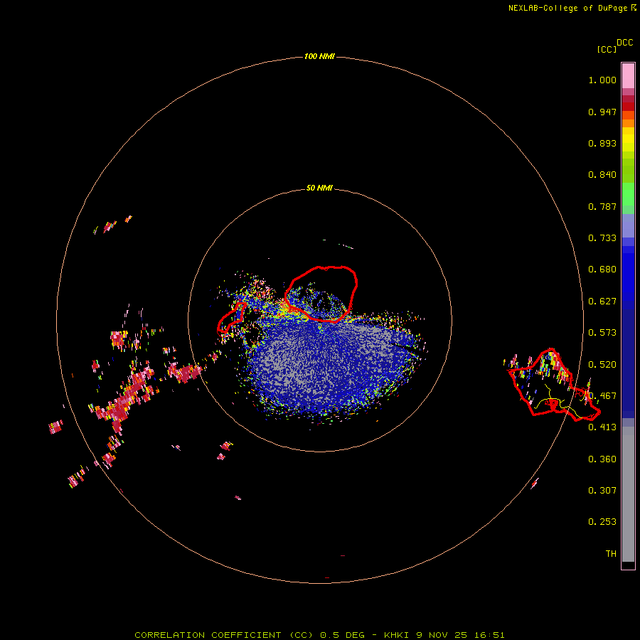This screenshot has height=640, width=640.
Task: Click the [CC] legend unit label
Action: 607,49
